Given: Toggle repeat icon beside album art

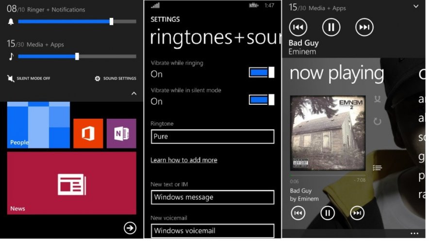Looking at the screenshot, I should [377, 121].
